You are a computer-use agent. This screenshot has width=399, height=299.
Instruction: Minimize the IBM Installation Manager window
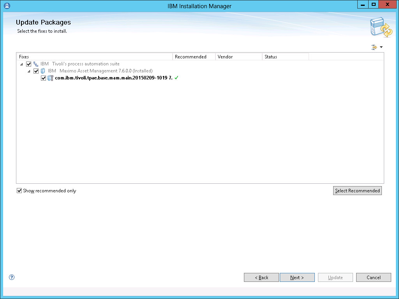pyautogui.click(x=363, y=5)
